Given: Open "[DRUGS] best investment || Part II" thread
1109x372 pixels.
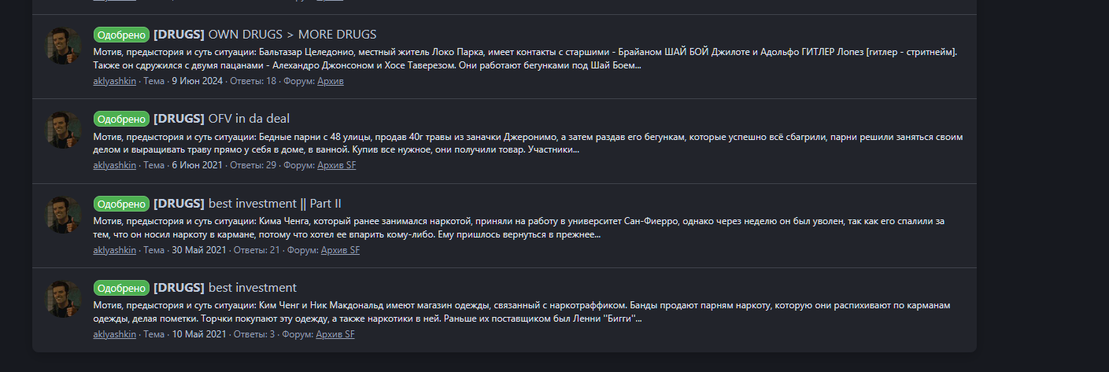Looking at the screenshot, I should (x=247, y=203).
